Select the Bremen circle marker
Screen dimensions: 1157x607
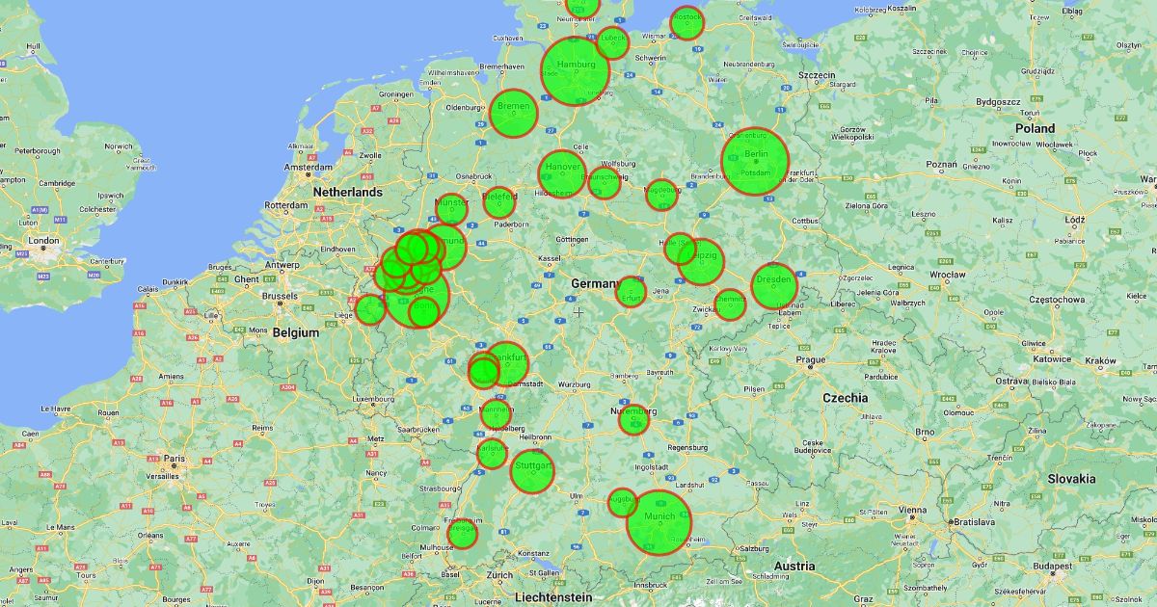pyautogui.click(x=513, y=113)
